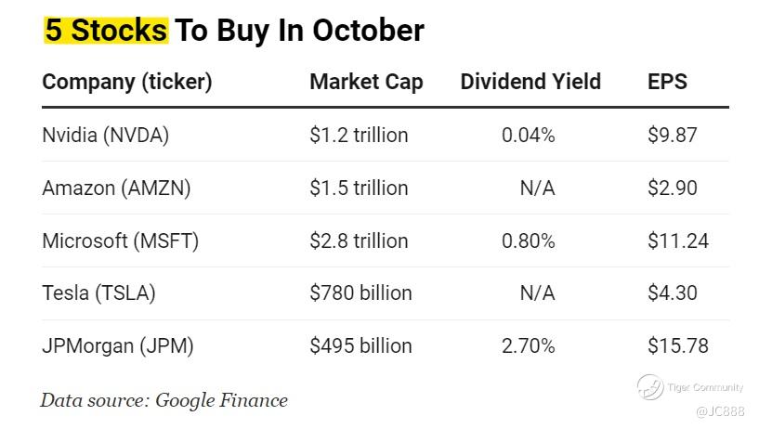The image size is (759, 429).
Task: Click the Data source: Google Finance text
Action: [164, 400]
